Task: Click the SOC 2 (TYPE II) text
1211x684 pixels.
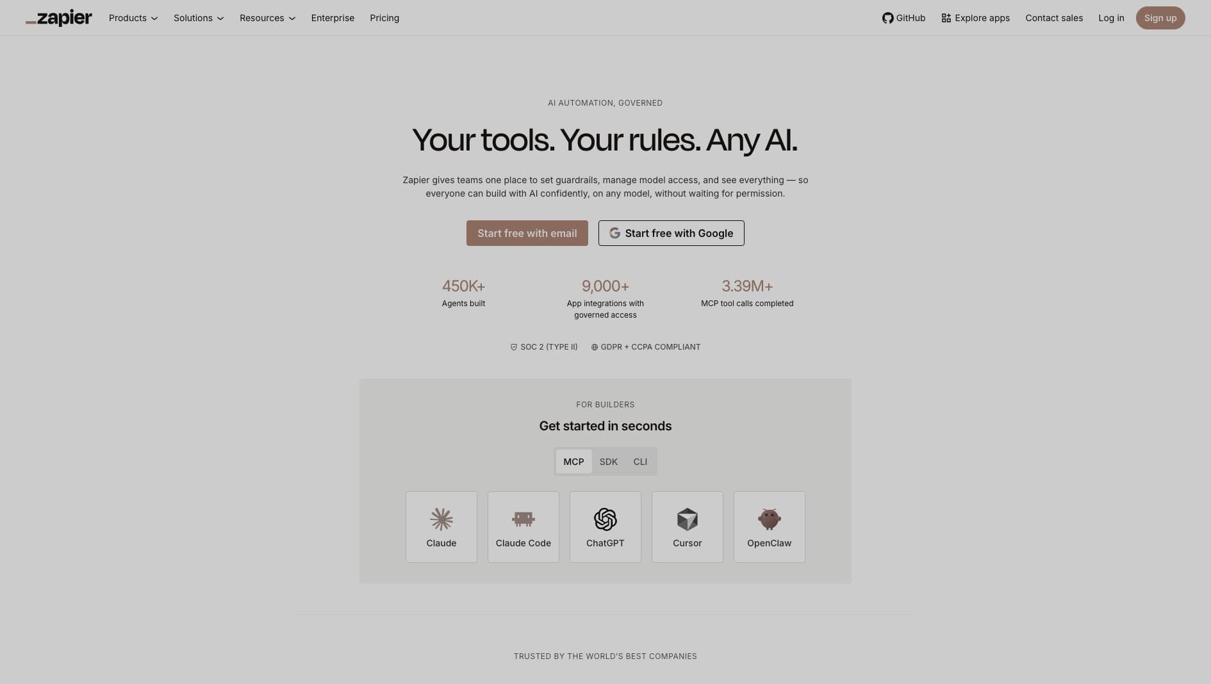Action: click(x=549, y=347)
